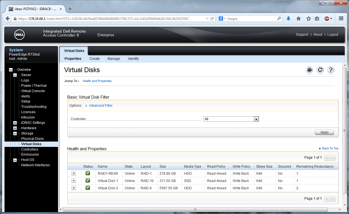Open browser downloads arrow
Viewport: 349px width, 214px height.
(x=288, y=19)
